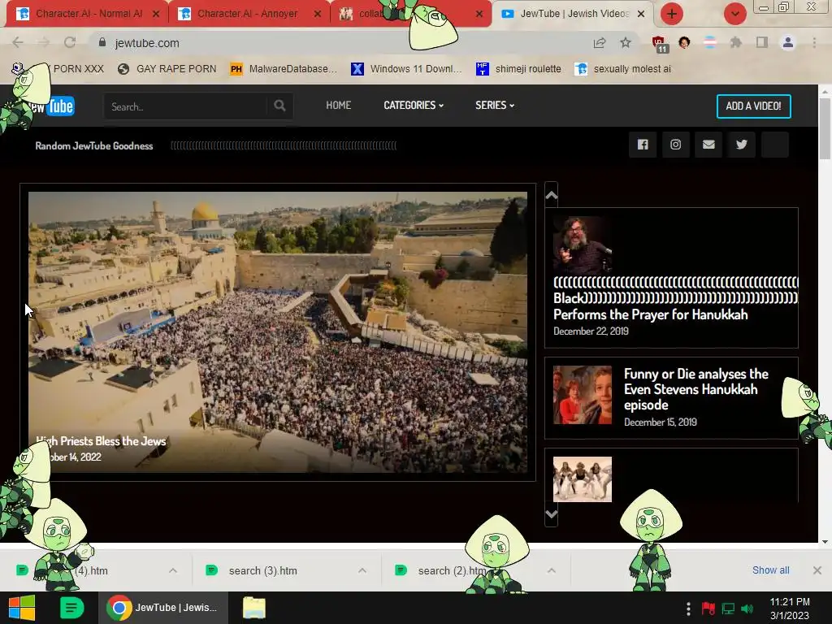Viewport: 832px width, 624px height.
Task: Go back using the browser back arrow
Action: pos(18,42)
